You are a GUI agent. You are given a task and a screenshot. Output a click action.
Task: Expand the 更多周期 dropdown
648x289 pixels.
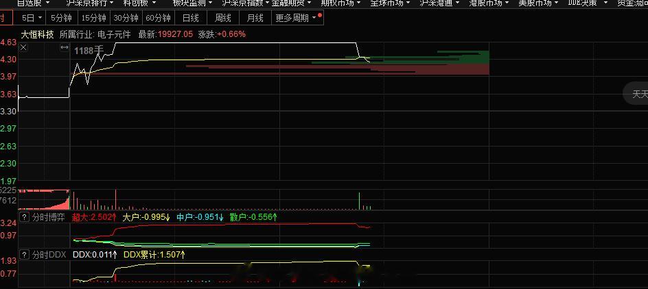[295, 18]
